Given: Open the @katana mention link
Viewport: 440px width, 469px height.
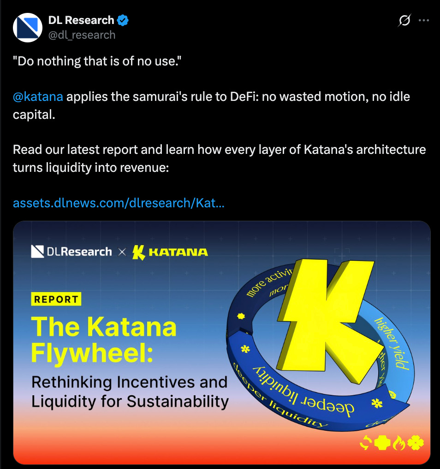Looking at the screenshot, I should 38,97.
